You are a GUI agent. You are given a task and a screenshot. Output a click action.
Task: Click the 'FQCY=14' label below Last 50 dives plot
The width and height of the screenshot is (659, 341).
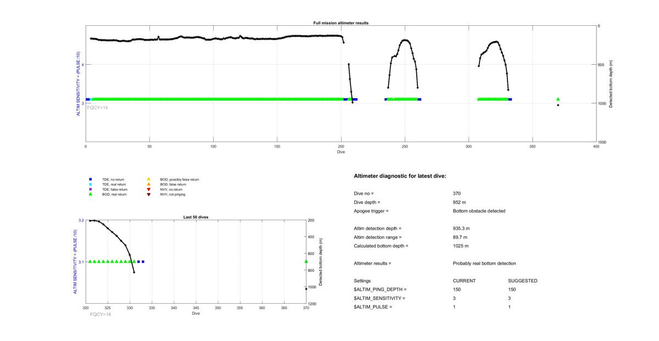[100, 315]
